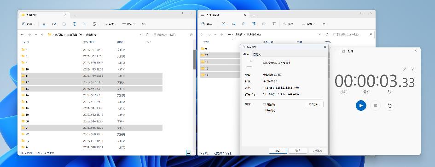Click the search box in right Explorer
This screenshot has width=435, height=167.
pos(352,35)
